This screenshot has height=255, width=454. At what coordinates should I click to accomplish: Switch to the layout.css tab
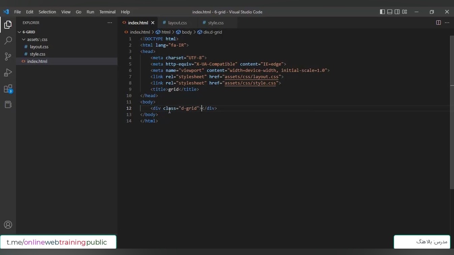pos(177,23)
